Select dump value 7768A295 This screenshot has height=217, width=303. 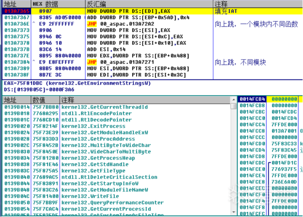46,114
